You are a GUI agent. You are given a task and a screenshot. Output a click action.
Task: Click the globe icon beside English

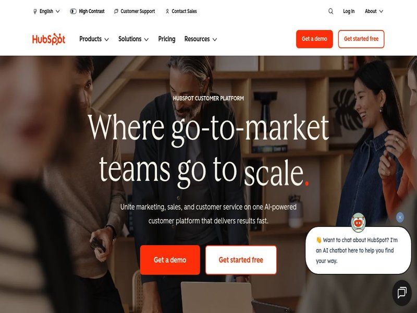pos(35,11)
